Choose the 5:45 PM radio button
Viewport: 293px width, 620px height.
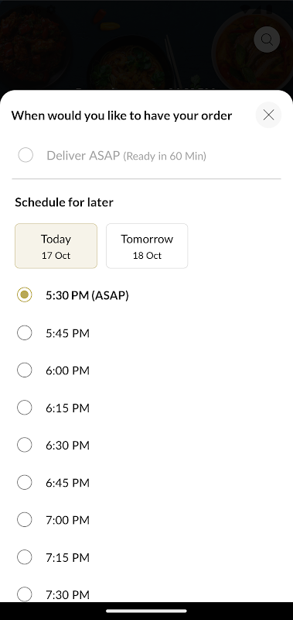25,333
